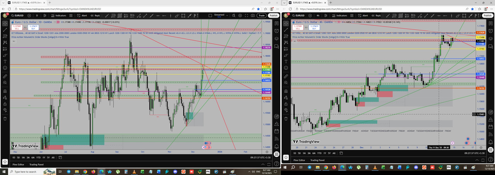Click the SELL price button, right chart

click(299, 27)
